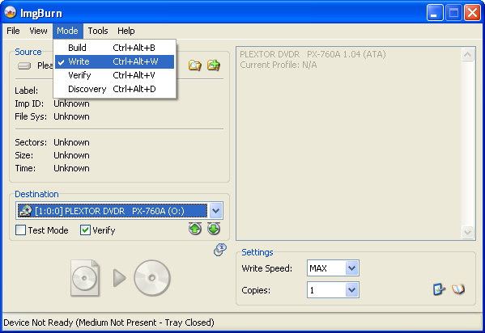Click the large write disc button
485x333 pixels.
[x=152, y=278]
